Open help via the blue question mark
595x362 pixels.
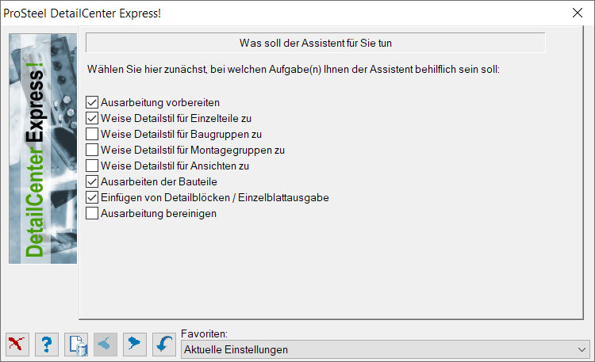[x=47, y=345]
